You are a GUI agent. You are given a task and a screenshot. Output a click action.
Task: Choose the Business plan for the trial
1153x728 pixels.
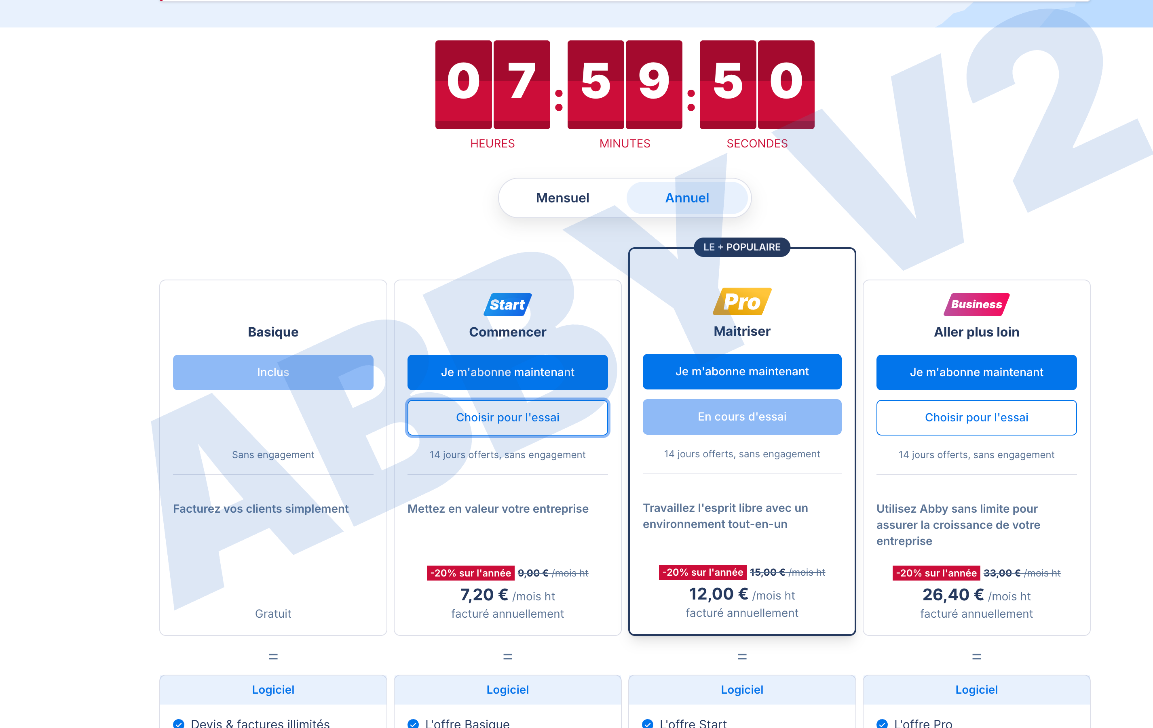(976, 417)
